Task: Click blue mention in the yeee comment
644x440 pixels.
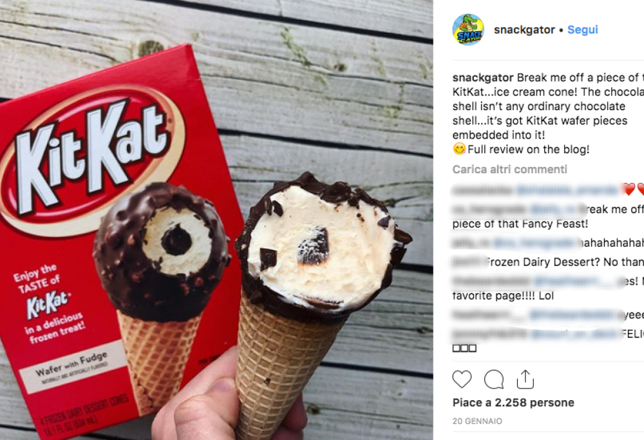Action: coord(573,315)
